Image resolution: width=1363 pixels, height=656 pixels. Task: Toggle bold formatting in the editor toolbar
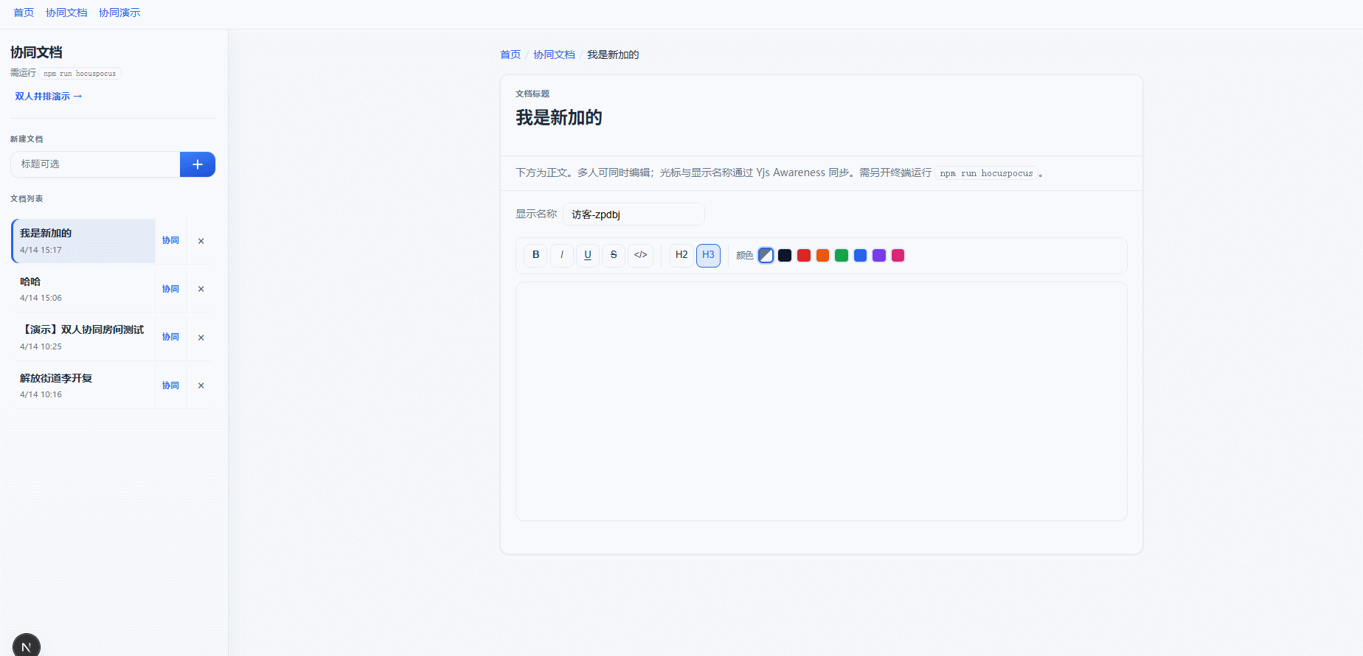(x=535, y=255)
